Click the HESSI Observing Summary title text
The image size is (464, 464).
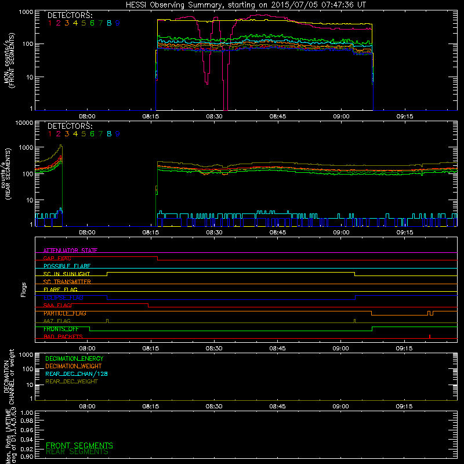[x=245, y=5]
